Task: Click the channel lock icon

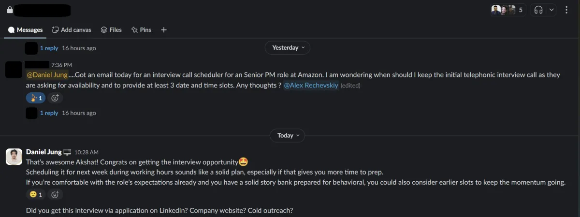Action: 10,10
